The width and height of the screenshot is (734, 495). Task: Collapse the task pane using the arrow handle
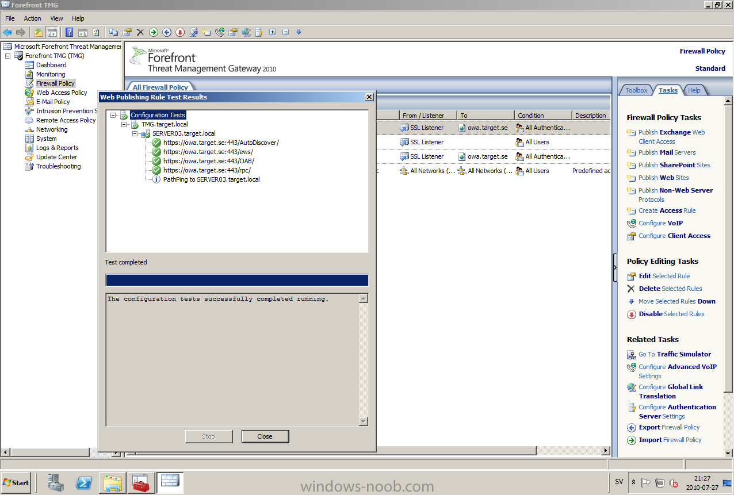point(614,268)
